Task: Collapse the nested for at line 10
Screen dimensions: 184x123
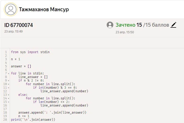Action: pos(9,84)
